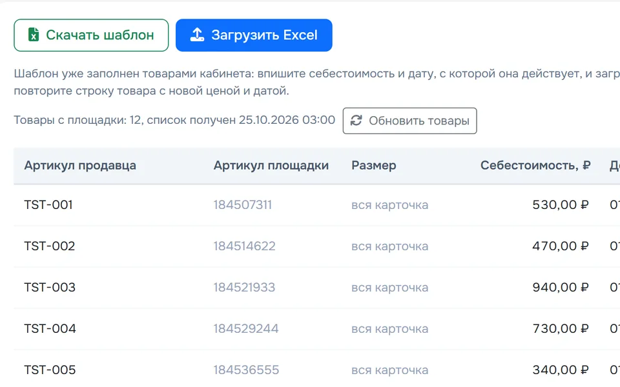
Task: Click вся карточка in the TST-003 row
Action: [390, 288]
